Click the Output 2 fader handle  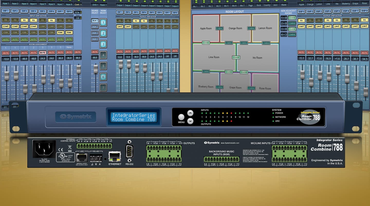(x=129, y=64)
